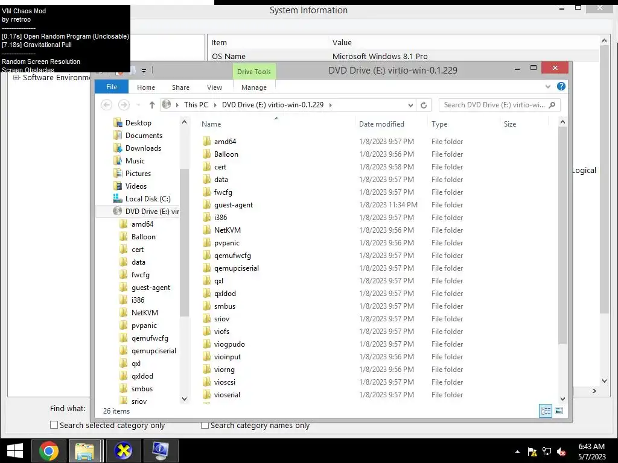Open the File menu tab
618x463 pixels.
pyautogui.click(x=112, y=87)
